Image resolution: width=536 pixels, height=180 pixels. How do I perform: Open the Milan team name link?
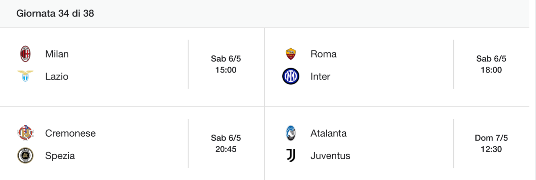pos(57,54)
